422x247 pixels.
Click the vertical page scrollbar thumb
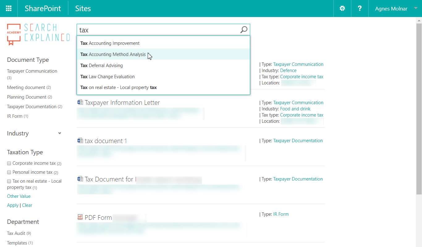point(419,108)
